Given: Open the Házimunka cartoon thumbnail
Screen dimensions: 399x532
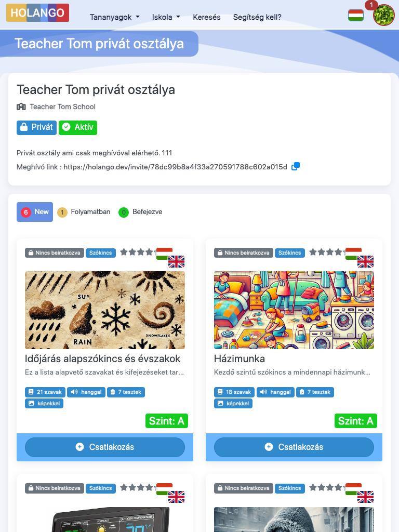Looking at the screenshot, I should pos(294,310).
